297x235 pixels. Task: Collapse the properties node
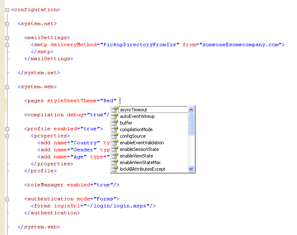7,136
